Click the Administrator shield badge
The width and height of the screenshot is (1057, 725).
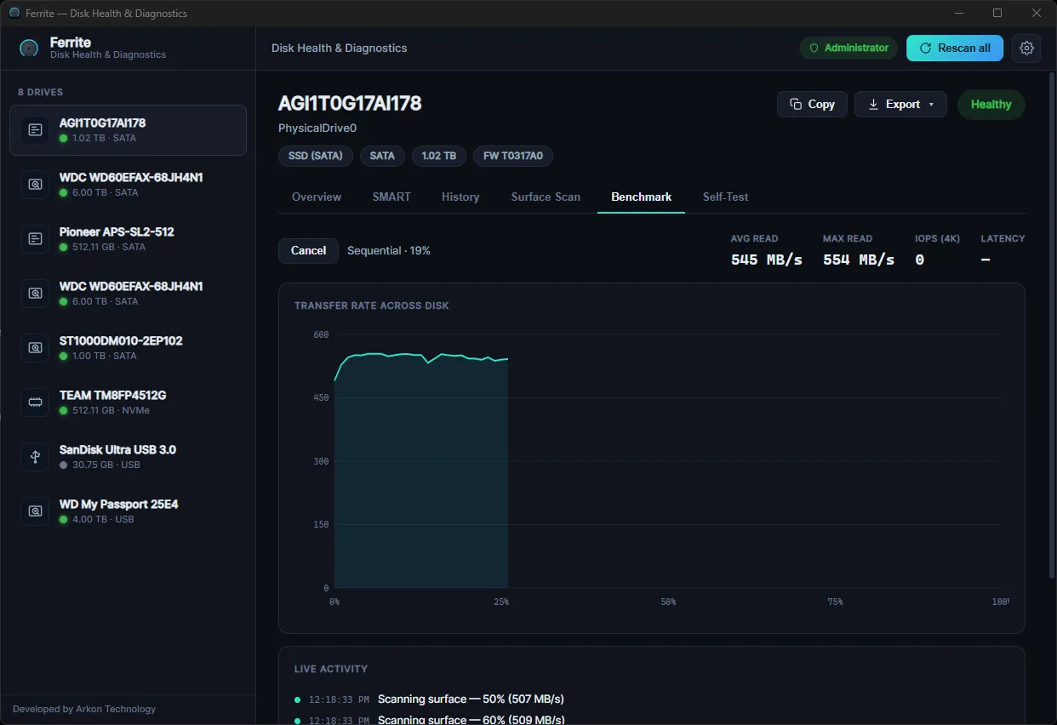point(848,48)
